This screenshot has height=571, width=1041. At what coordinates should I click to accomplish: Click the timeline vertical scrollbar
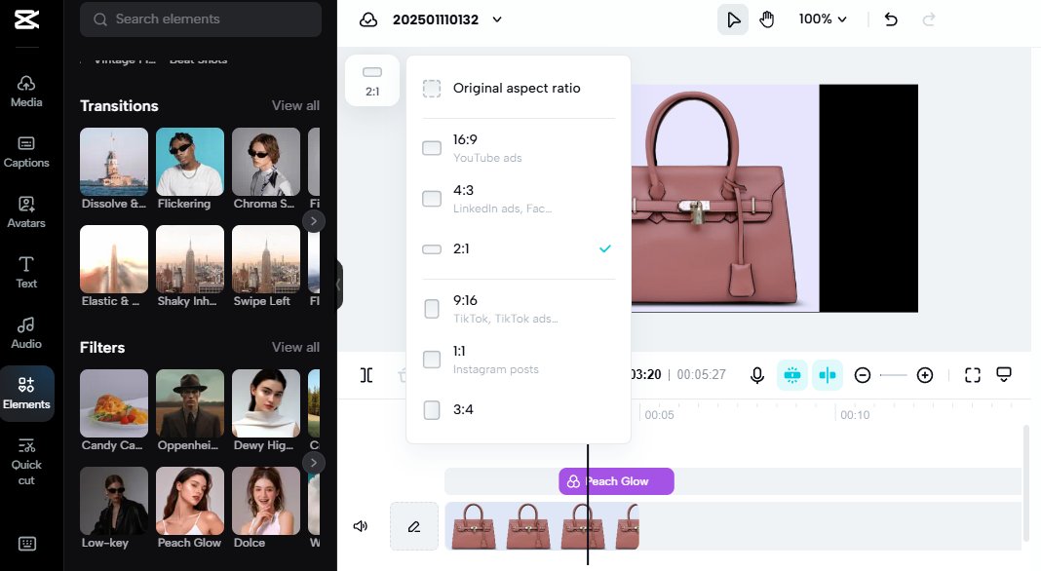1026,483
